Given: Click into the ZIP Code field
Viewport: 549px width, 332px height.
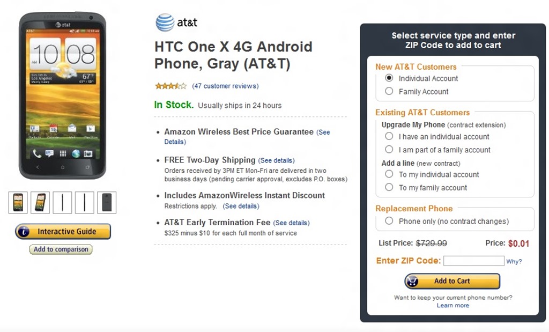Looking at the screenshot, I should pyautogui.click(x=473, y=261).
